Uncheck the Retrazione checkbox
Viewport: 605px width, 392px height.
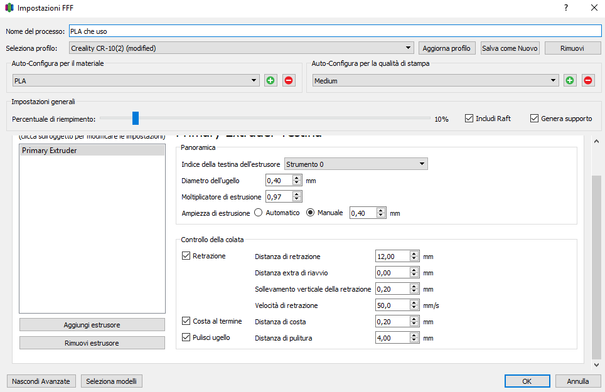[186, 256]
